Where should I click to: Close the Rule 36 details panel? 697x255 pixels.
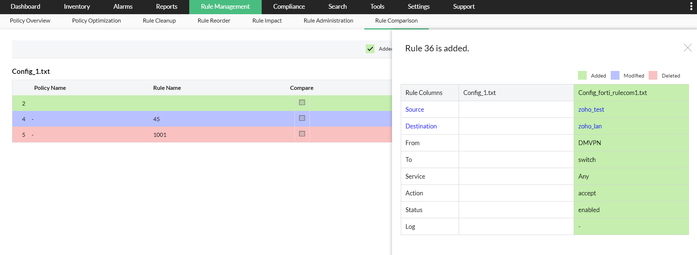[687, 48]
